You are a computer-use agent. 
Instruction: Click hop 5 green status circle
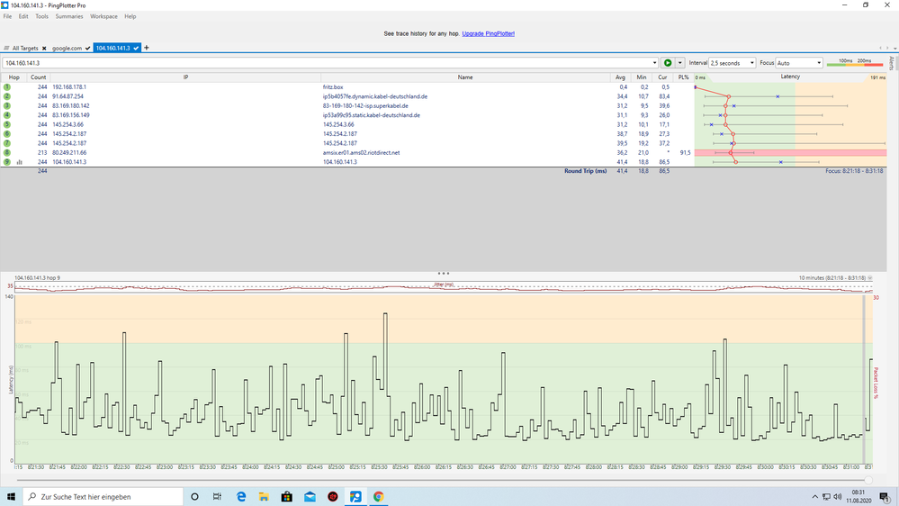[7, 124]
